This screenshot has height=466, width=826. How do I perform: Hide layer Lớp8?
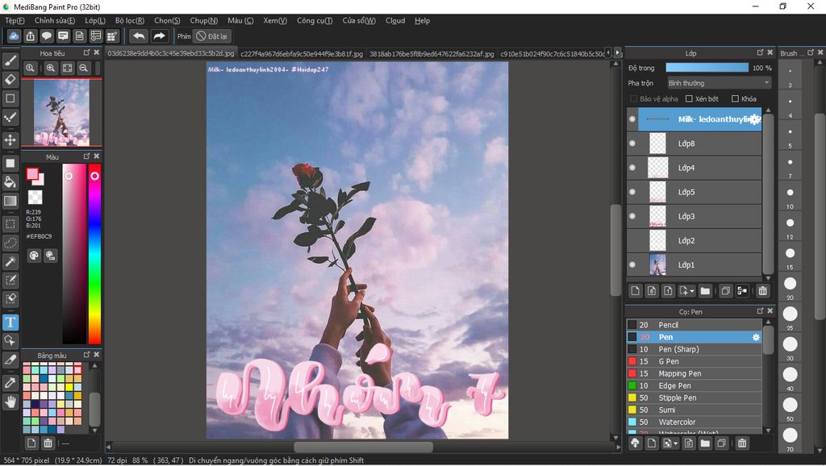(x=632, y=144)
